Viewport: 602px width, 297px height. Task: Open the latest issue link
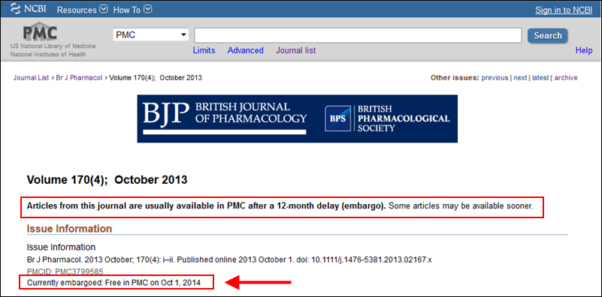click(x=540, y=78)
